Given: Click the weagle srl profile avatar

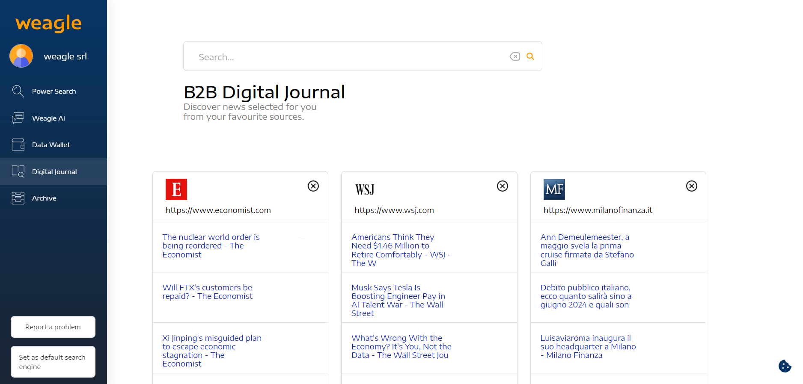Looking at the screenshot, I should 21,56.
